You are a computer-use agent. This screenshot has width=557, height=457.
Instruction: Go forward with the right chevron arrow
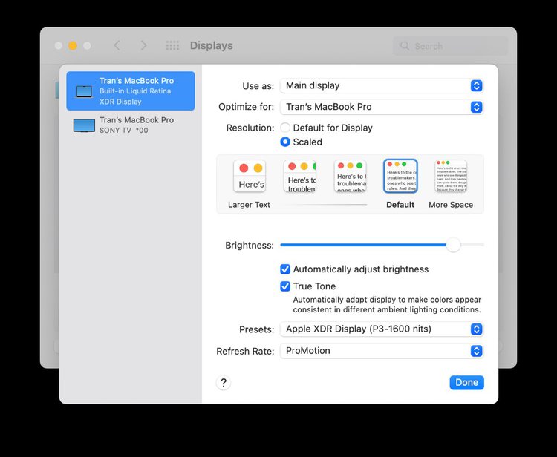tap(143, 45)
